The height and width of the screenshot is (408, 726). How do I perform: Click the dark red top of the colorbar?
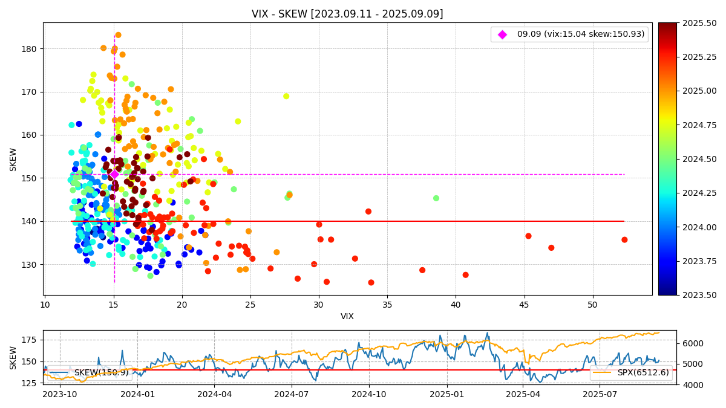tap(667, 26)
